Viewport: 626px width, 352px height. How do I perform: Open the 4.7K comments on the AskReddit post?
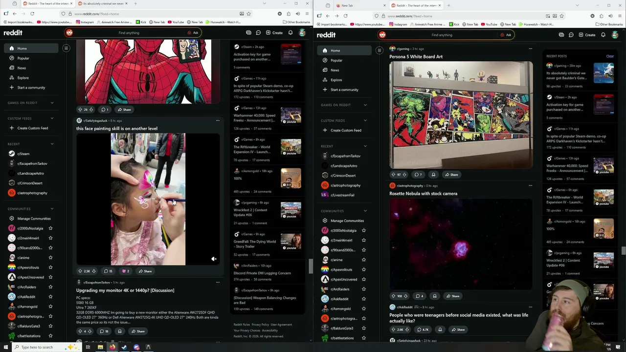[423, 330]
